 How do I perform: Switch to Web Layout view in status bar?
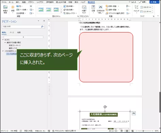point(132,131)
